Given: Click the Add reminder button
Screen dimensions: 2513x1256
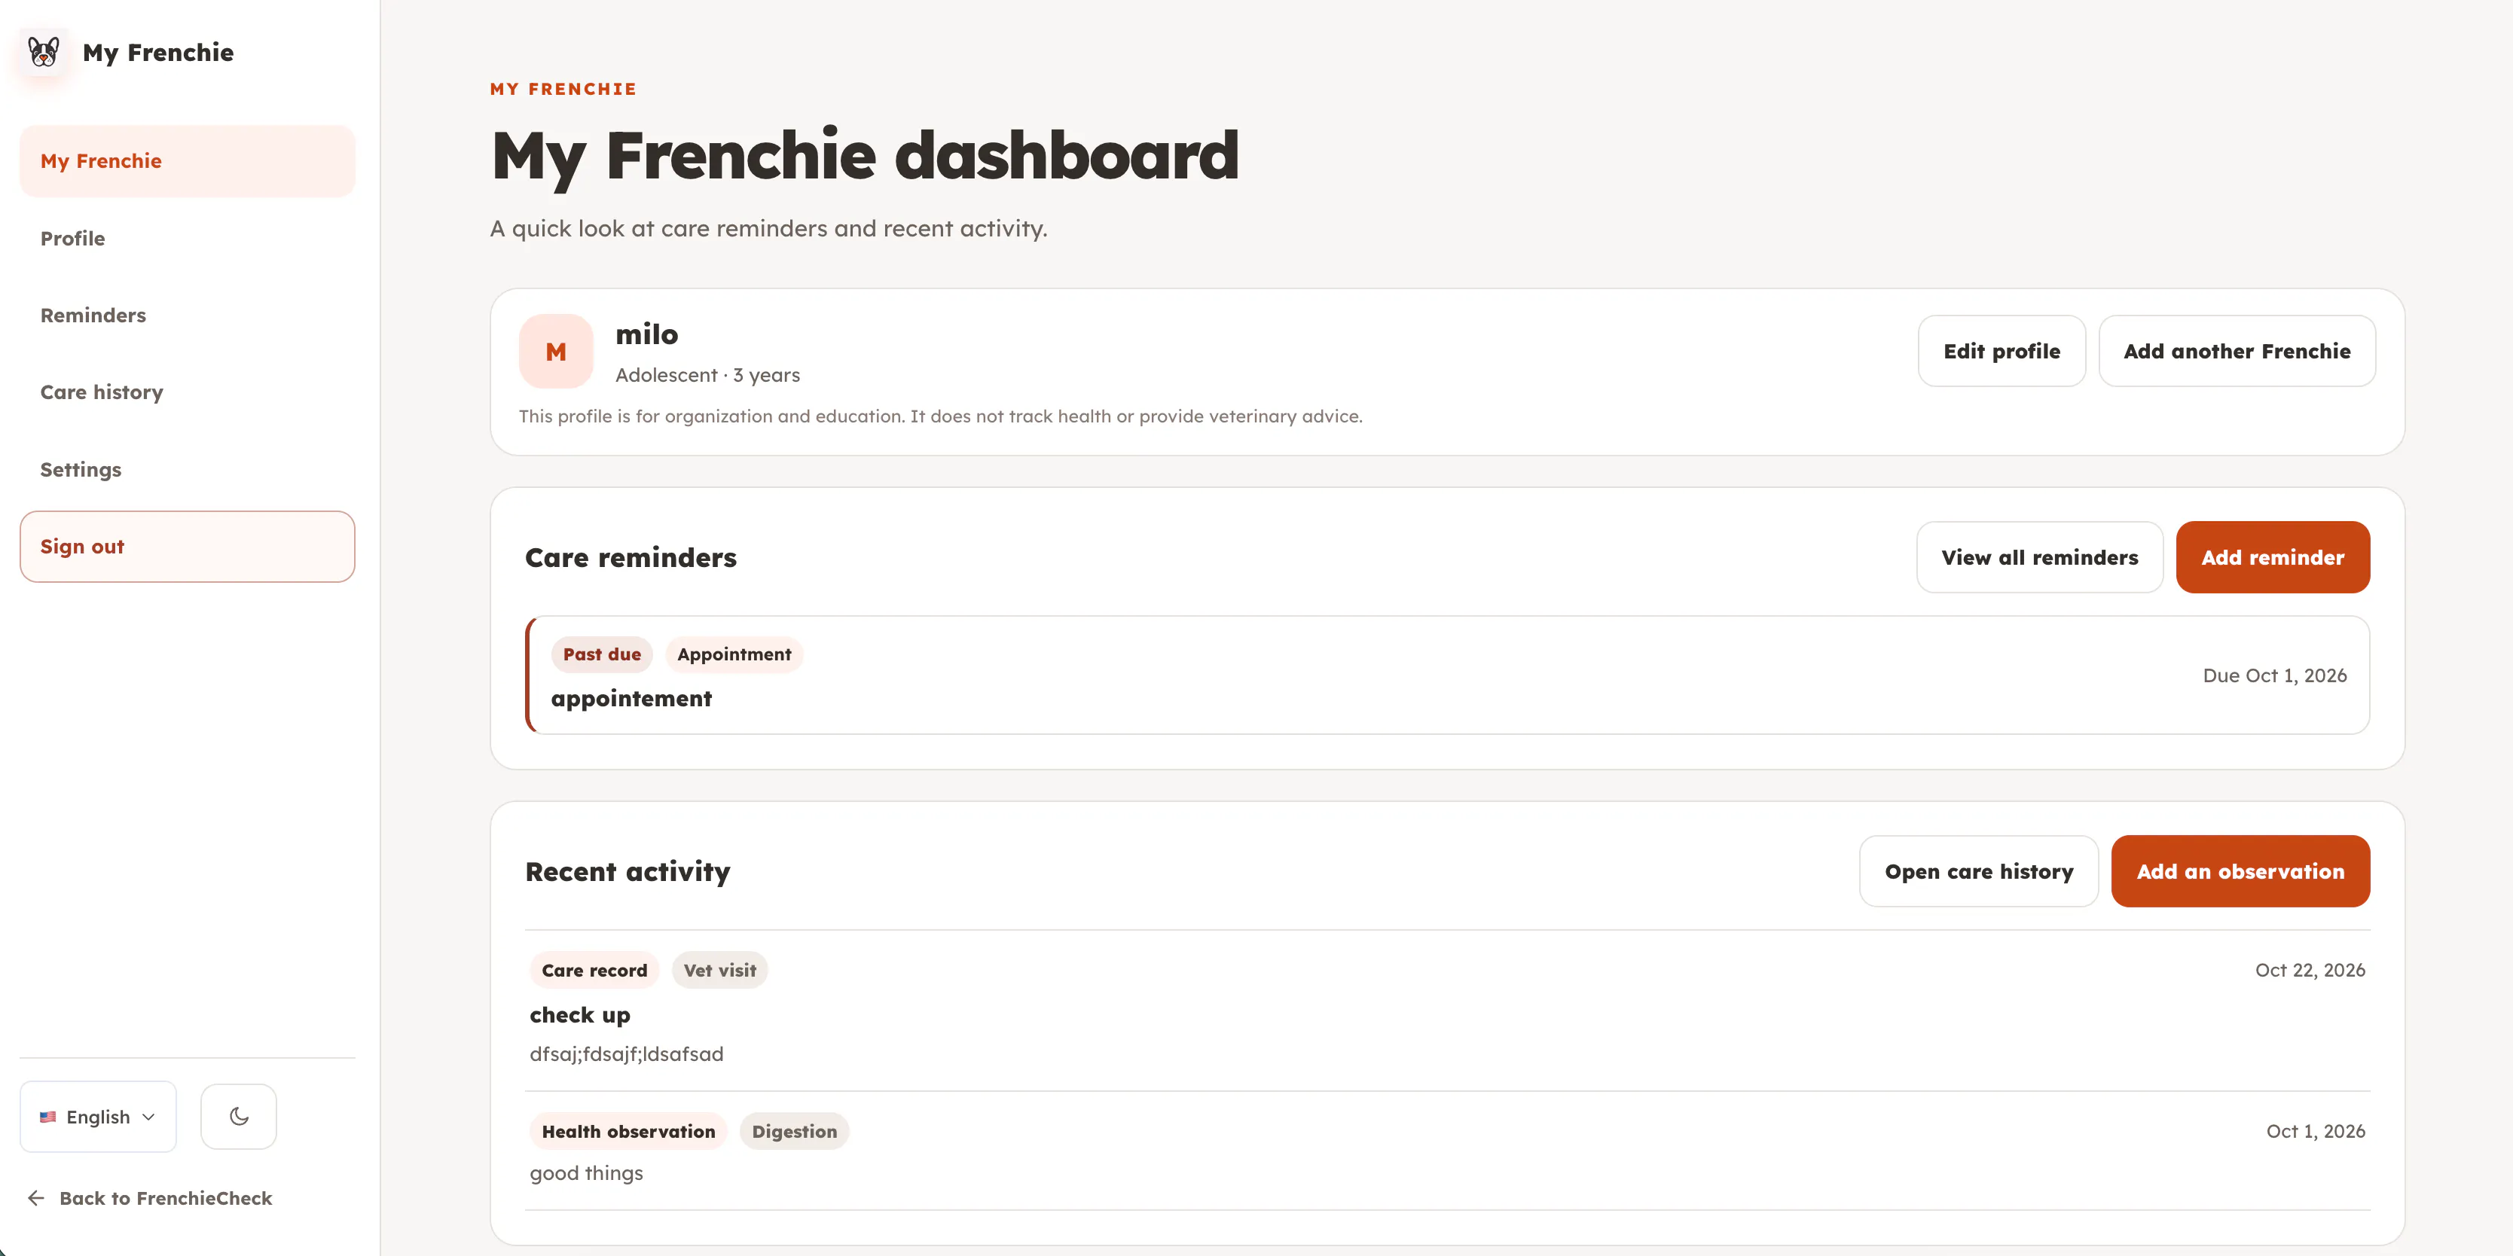Looking at the screenshot, I should point(2273,558).
